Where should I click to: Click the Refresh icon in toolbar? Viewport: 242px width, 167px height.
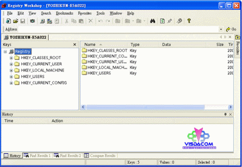(162, 21)
